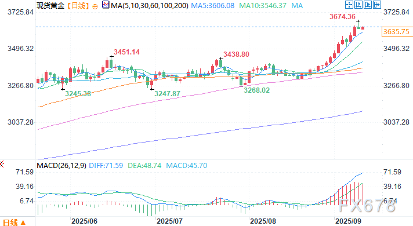This screenshot has width=413, height=226.
Task: Click the 2025/07 date on the time axis
Action: 169,221
